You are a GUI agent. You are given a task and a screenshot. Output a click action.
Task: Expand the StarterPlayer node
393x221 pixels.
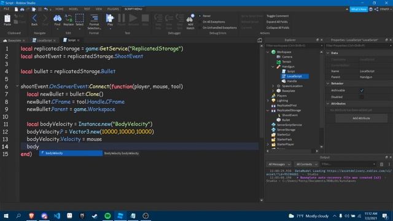(x=268, y=145)
